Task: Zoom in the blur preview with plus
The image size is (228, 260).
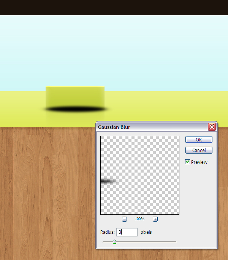Action: click(155, 219)
